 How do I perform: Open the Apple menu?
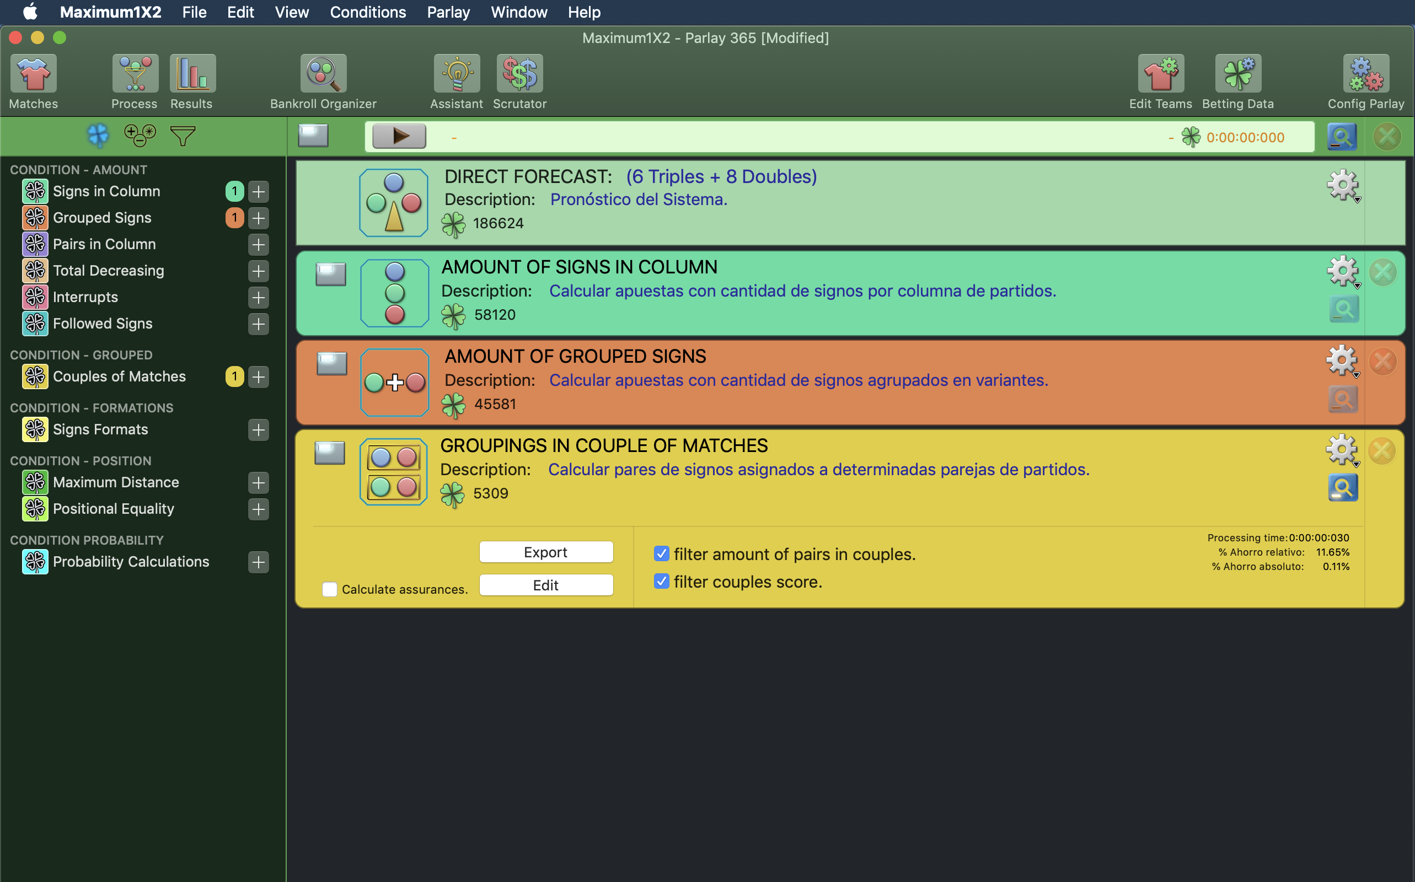click(x=30, y=12)
